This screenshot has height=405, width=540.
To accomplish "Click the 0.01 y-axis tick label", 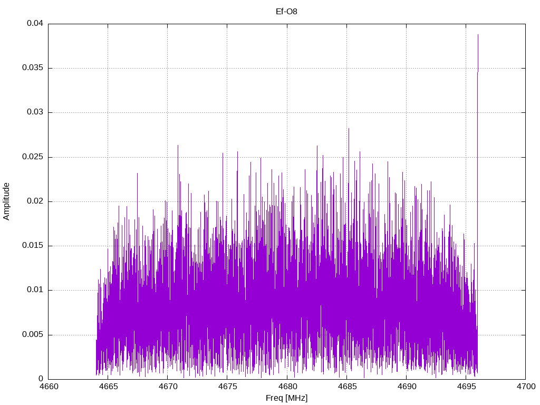I will (x=35, y=290).
